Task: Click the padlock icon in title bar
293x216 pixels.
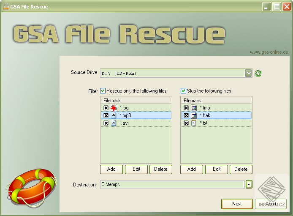Action: [x=6, y=6]
